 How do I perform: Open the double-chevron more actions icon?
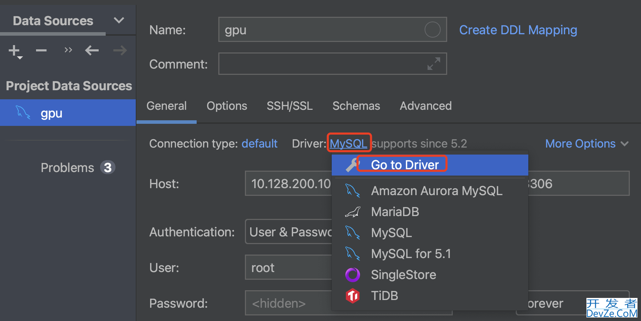point(68,50)
